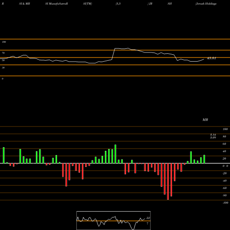Click the 'SI & MR' header label
230x230 pixels.
point(24,4)
